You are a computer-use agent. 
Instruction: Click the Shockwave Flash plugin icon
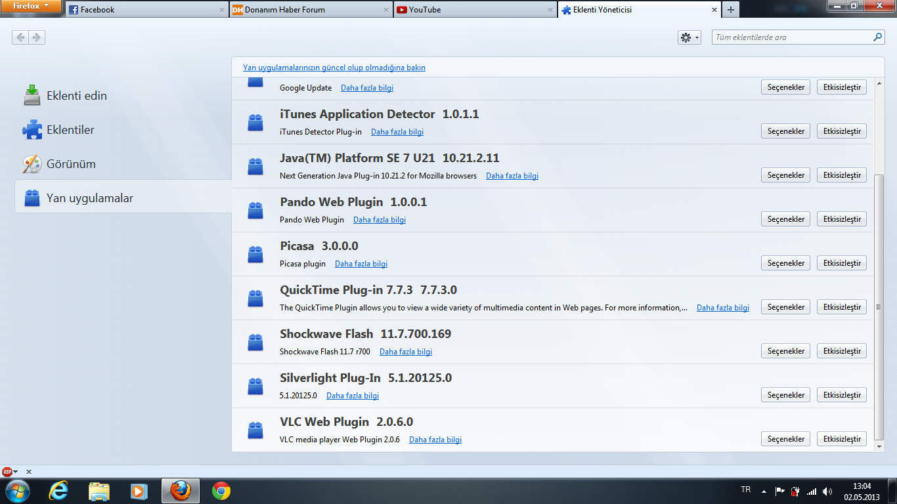255,343
